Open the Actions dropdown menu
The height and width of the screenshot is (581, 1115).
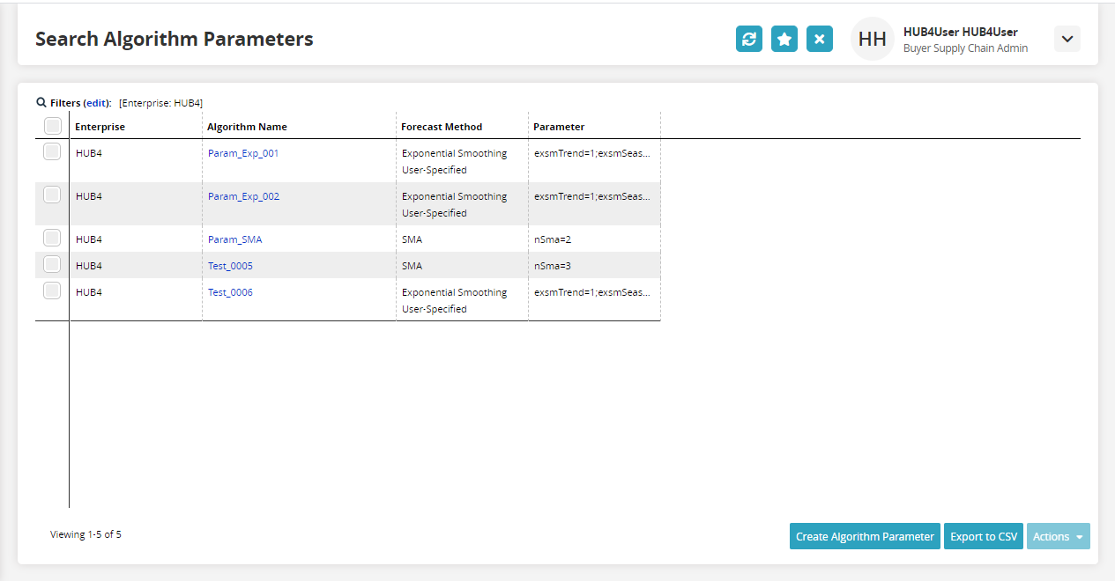(1058, 536)
